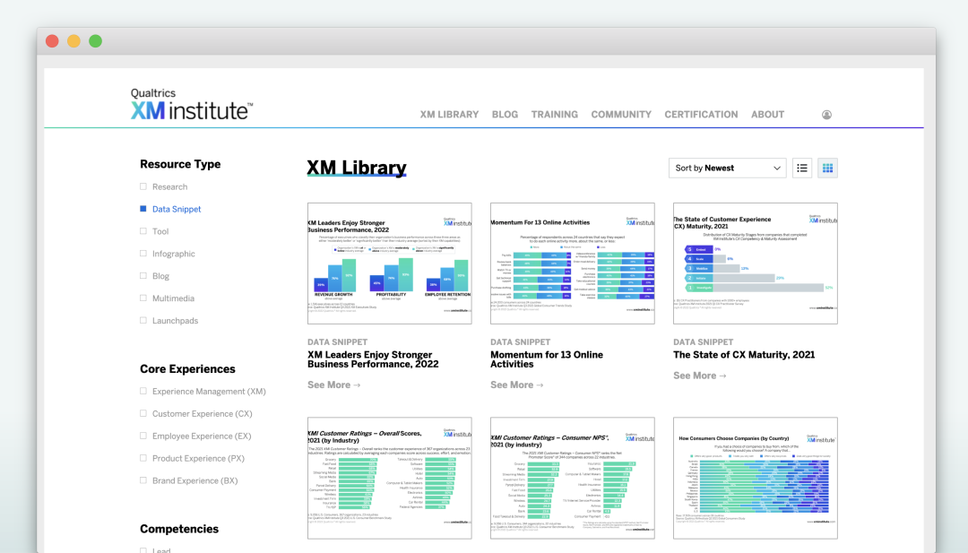Open the CERTIFICATION nav item

pyautogui.click(x=701, y=115)
